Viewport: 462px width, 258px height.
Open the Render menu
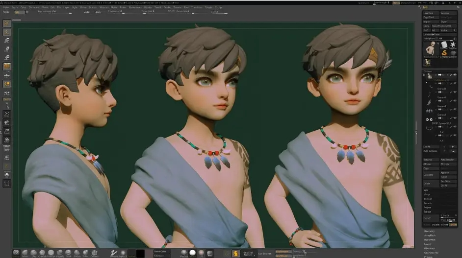pyautogui.click(x=148, y=7)
